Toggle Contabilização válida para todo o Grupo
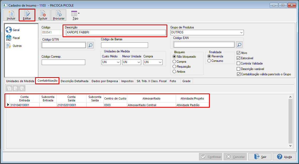 pos(238,74)
